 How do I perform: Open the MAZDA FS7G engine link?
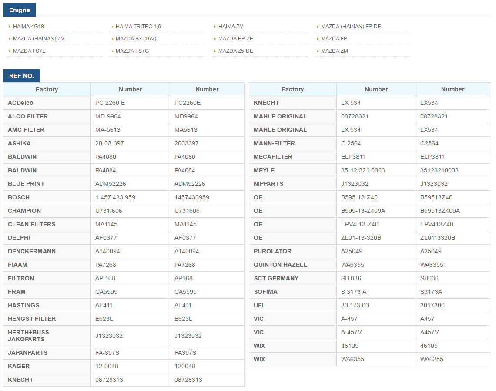[x=132, y=51]
